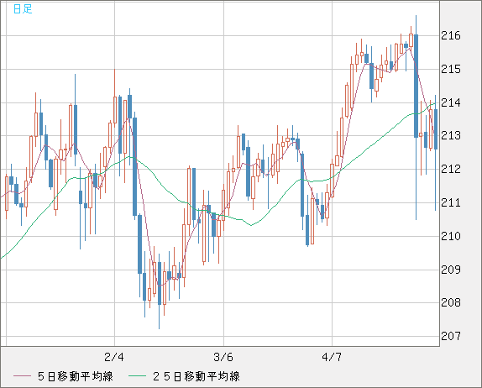Select the 214 price axis label
The image size is (482, 388).
451,102
